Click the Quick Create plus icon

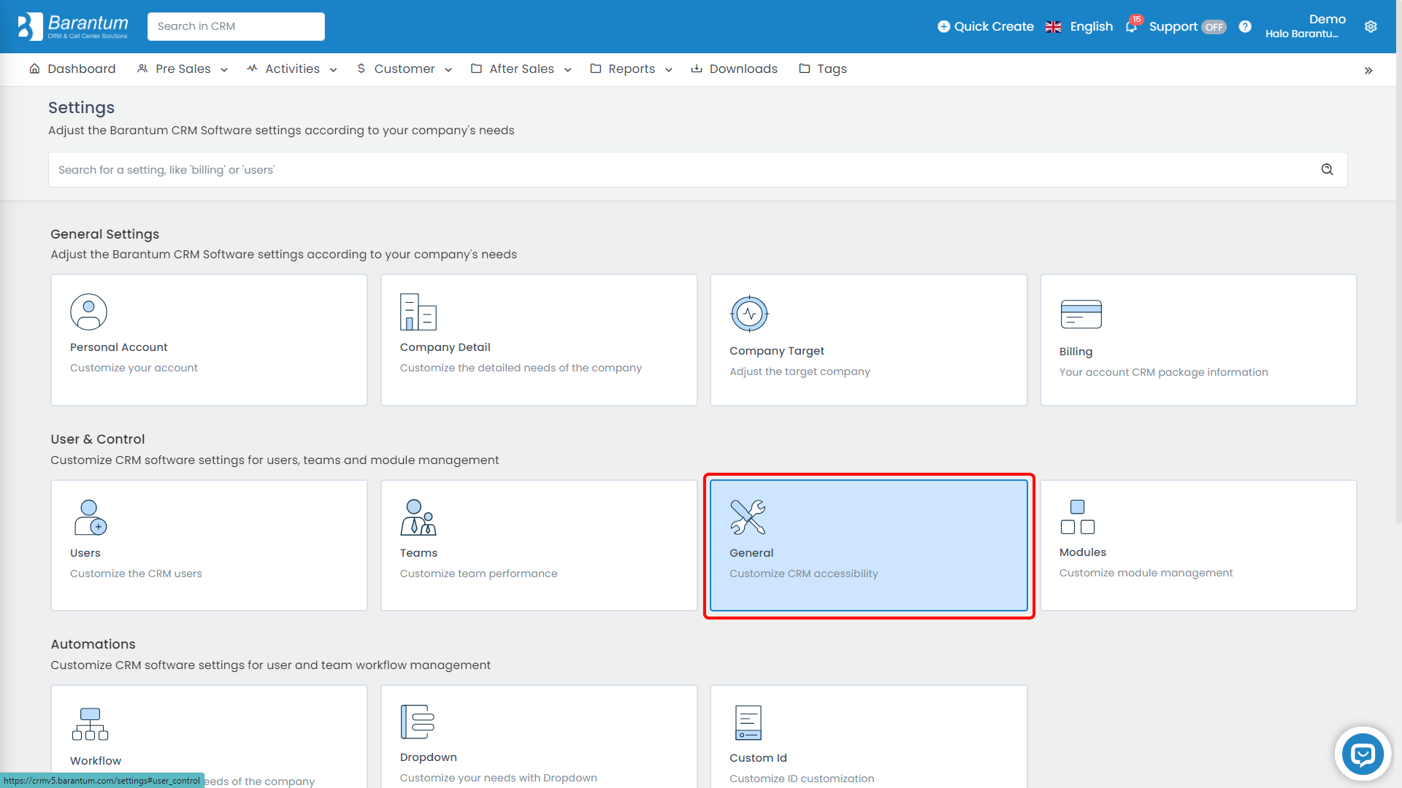(943, 27)
